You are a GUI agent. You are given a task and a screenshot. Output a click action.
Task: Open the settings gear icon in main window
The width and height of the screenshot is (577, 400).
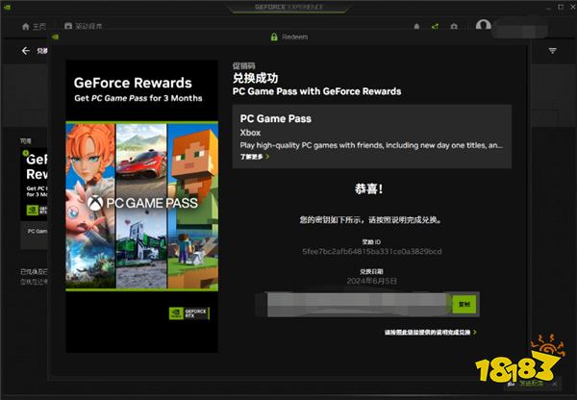[454, 27]
